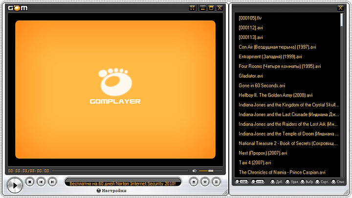This screenshot has height=198, width=352.
Task: Minimize the GOM Player window
Action: pos(202,8)
